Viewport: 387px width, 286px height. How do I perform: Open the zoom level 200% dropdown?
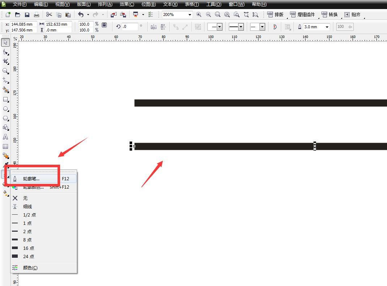coord(189,15)
